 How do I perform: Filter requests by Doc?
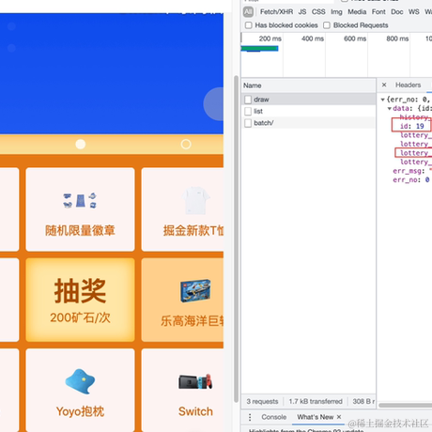(397, 12)
